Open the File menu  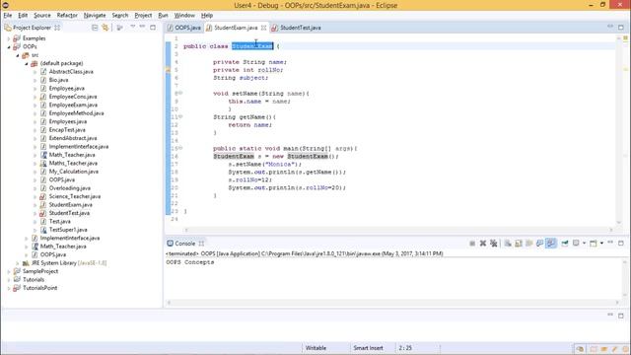tap(8, 16)
